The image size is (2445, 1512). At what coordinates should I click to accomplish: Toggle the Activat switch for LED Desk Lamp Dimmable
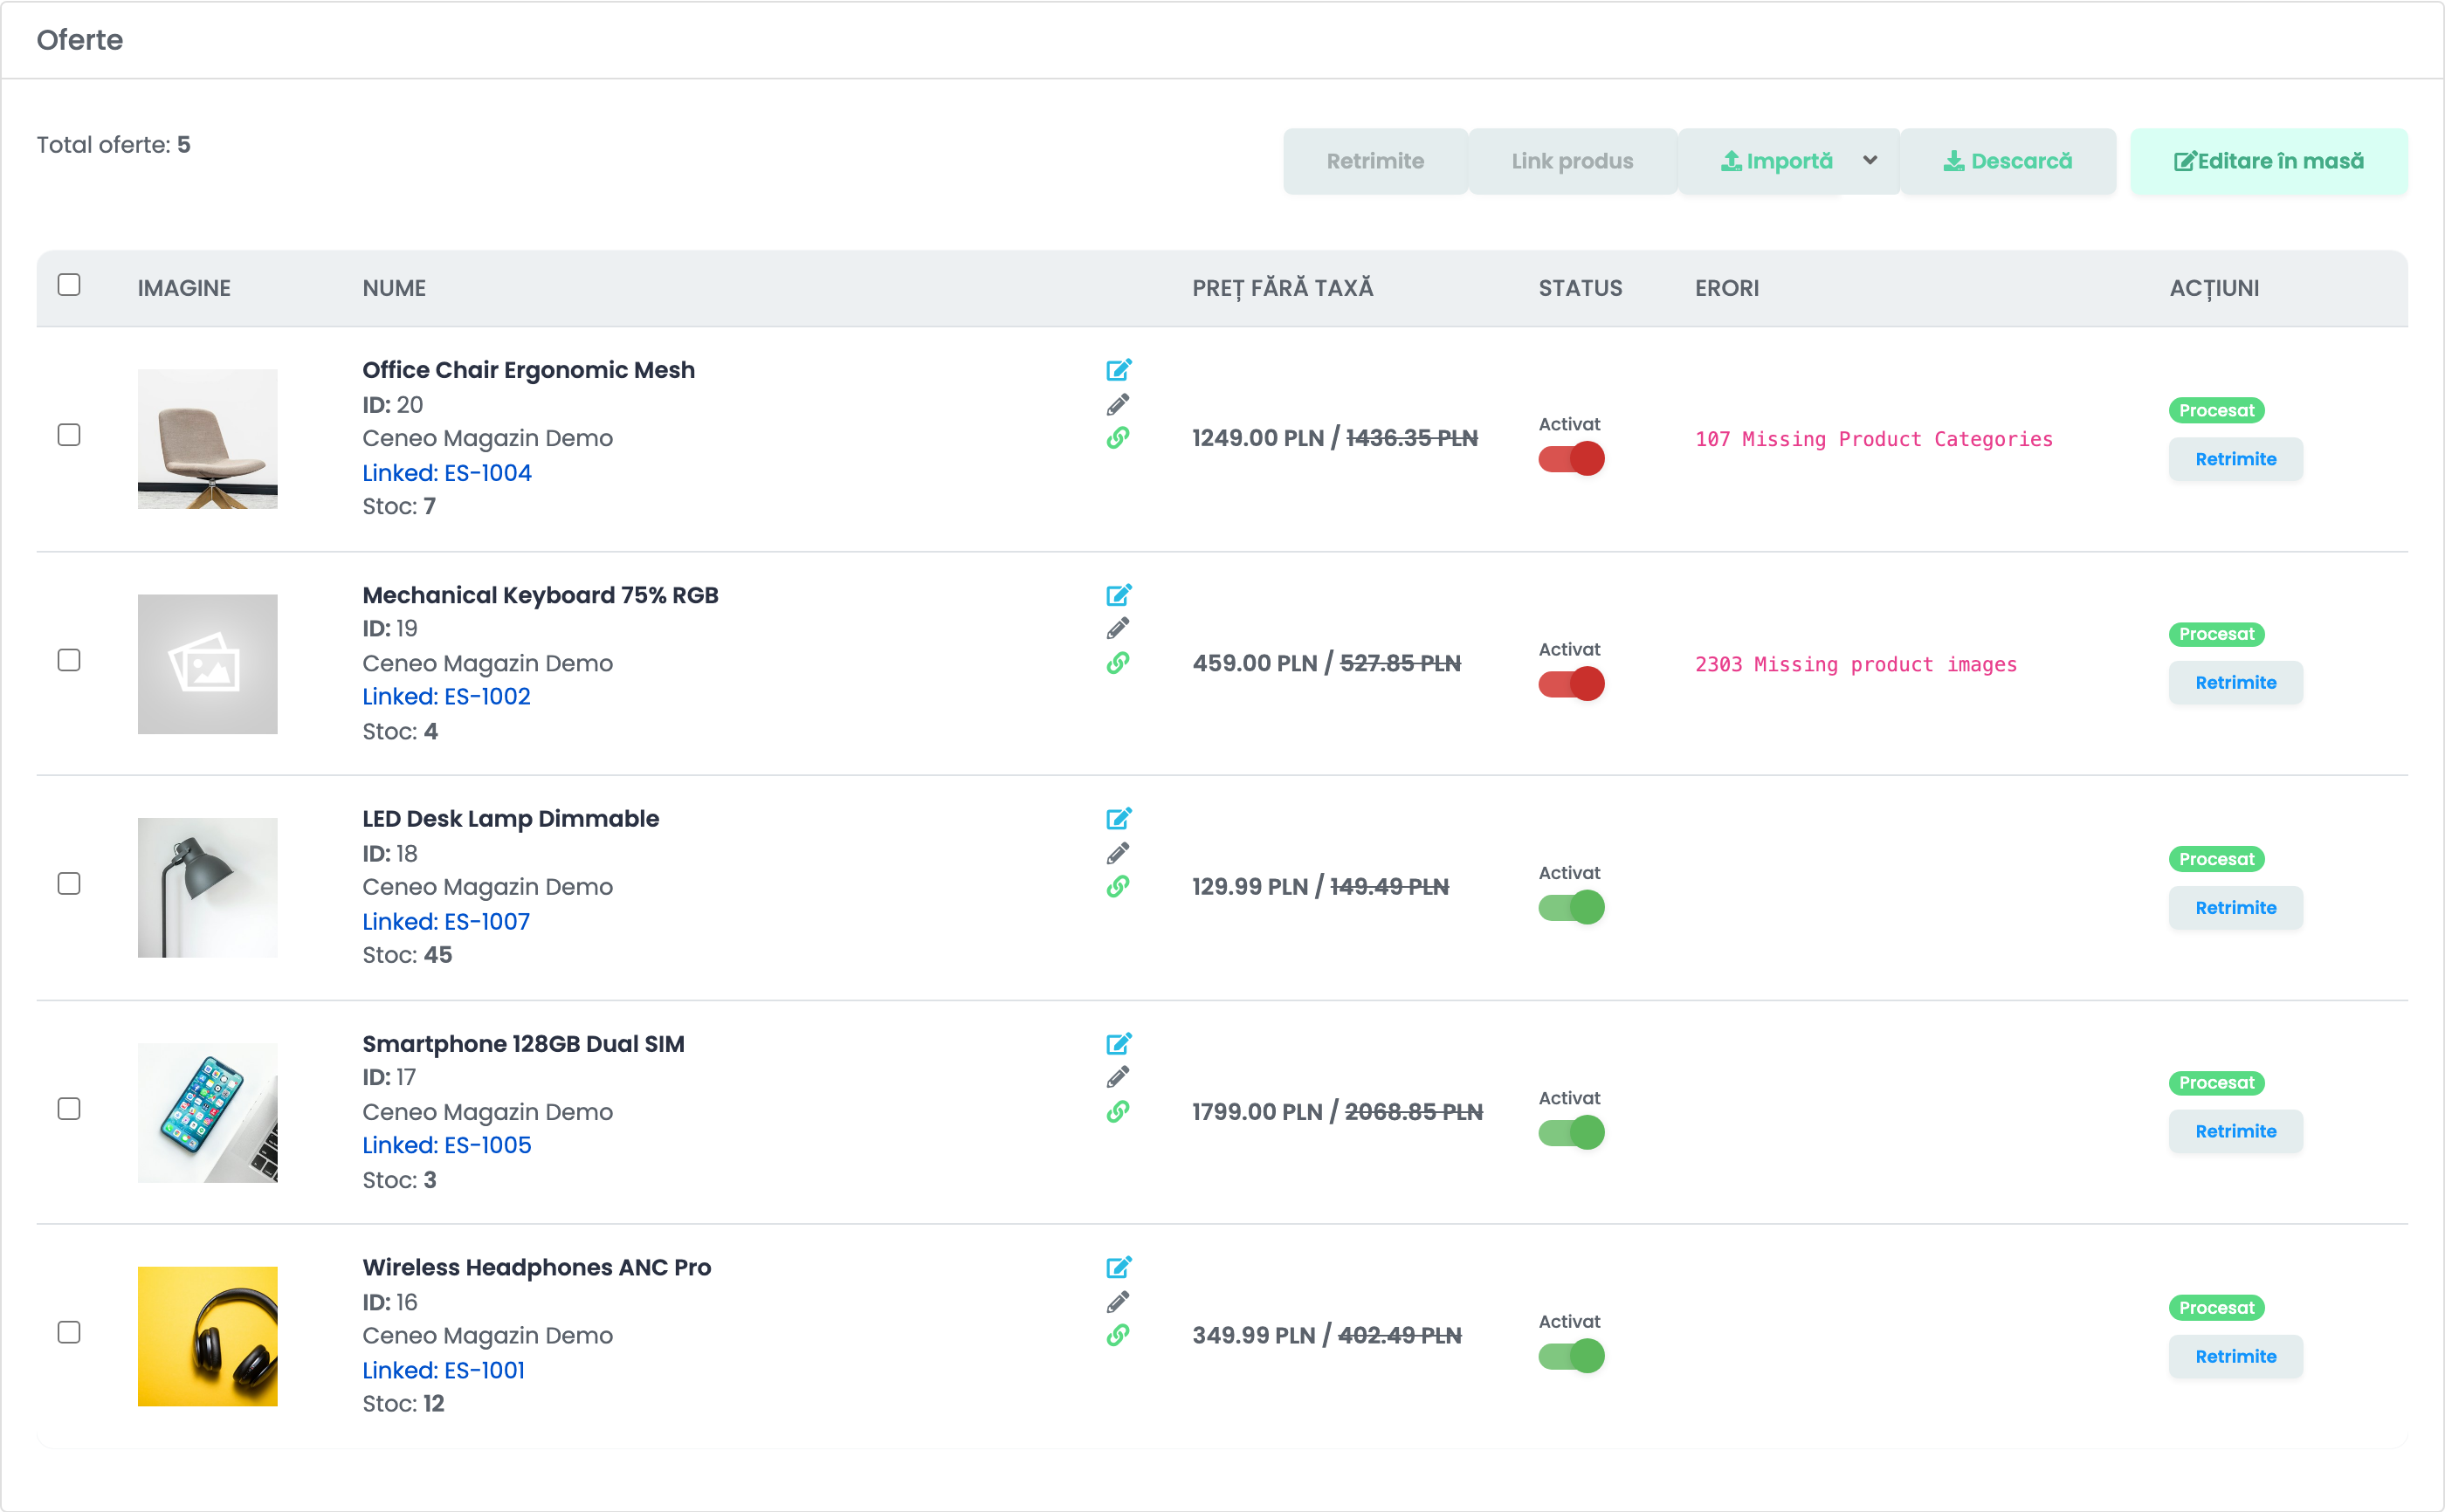1571,908
